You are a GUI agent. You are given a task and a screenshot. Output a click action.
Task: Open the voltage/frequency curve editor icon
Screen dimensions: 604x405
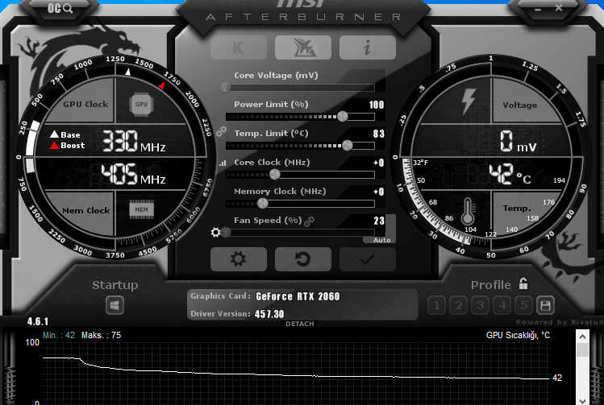click(x=223, y=163)
